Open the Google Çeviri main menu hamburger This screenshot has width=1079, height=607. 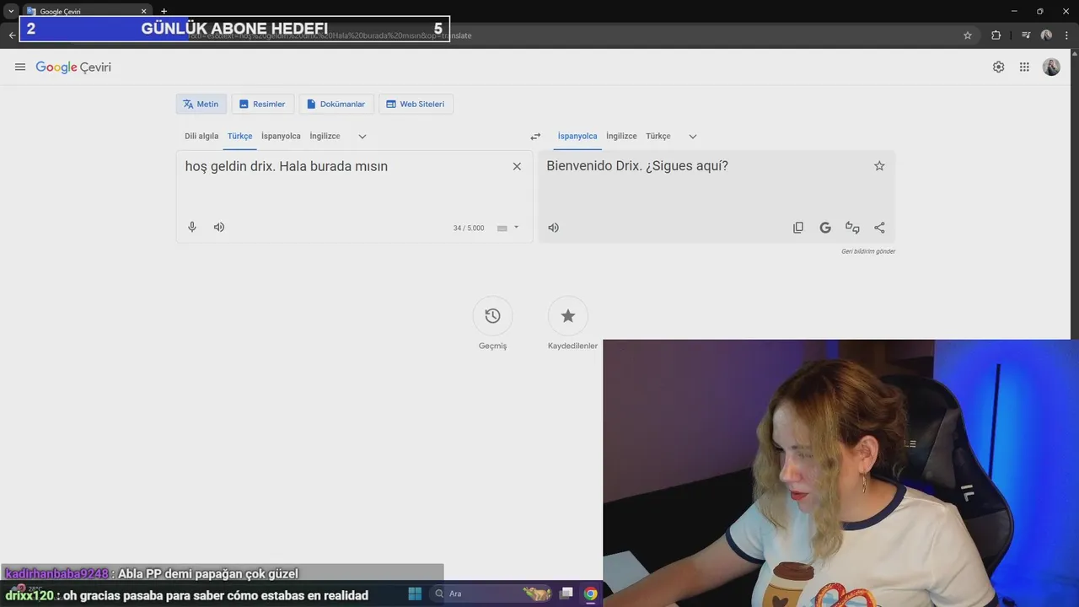coord(20,67)
